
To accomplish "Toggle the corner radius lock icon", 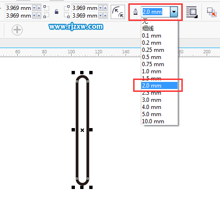I will pyautogui.click(x=56, y=12).
